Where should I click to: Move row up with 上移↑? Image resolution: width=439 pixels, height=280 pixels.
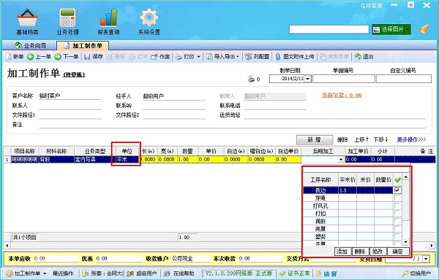pos(361,140)
